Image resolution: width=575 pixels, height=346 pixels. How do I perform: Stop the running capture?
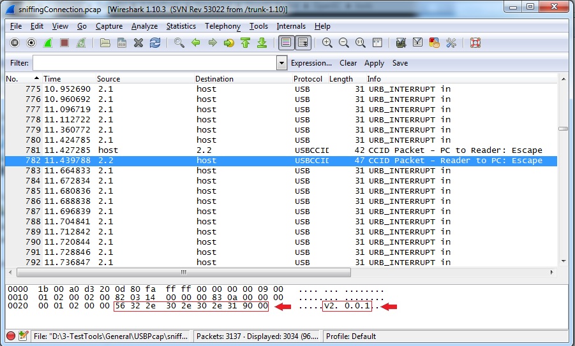(64, 43)
